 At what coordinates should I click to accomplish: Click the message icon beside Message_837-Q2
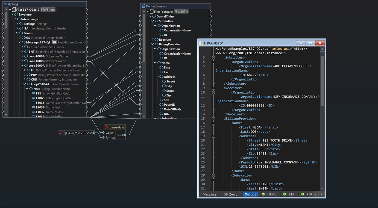(x=54, y=42)
